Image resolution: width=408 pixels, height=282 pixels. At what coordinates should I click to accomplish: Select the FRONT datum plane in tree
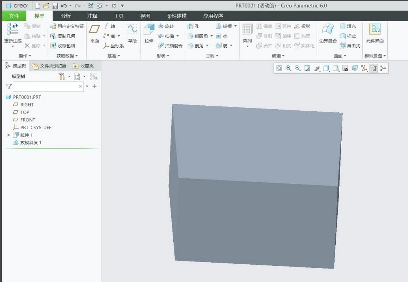coord(24,120)
